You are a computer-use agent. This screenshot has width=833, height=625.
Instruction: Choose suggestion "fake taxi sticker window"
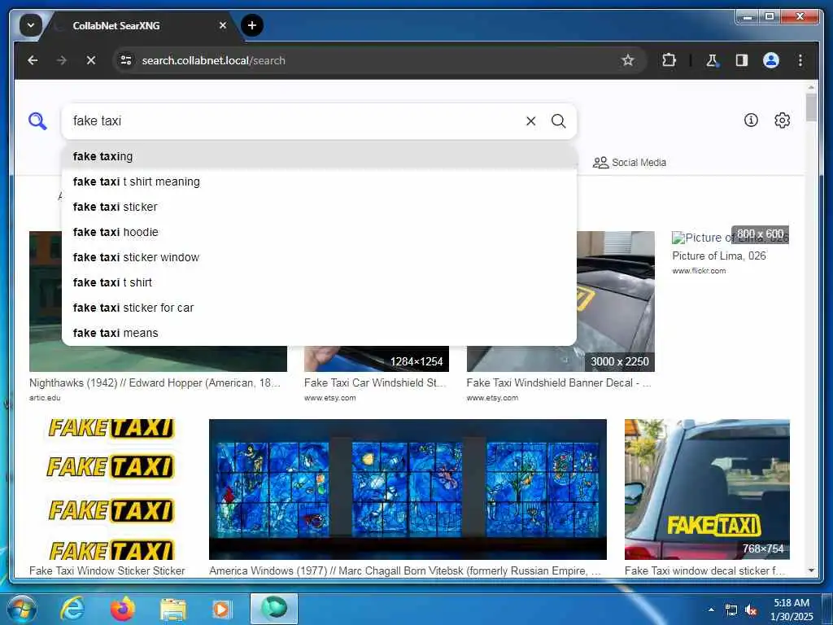(319, 257)
